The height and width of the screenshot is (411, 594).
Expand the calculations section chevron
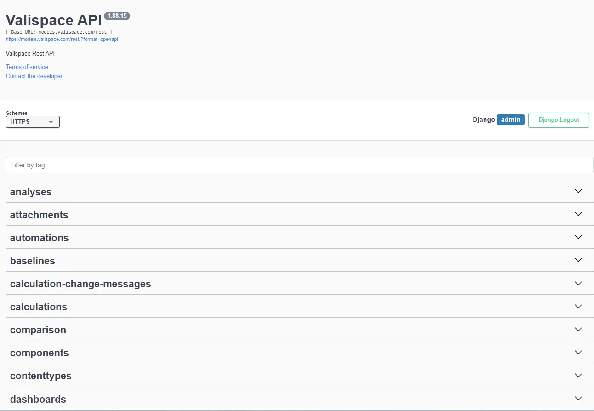pyautogui.click(x=578, y=306)
